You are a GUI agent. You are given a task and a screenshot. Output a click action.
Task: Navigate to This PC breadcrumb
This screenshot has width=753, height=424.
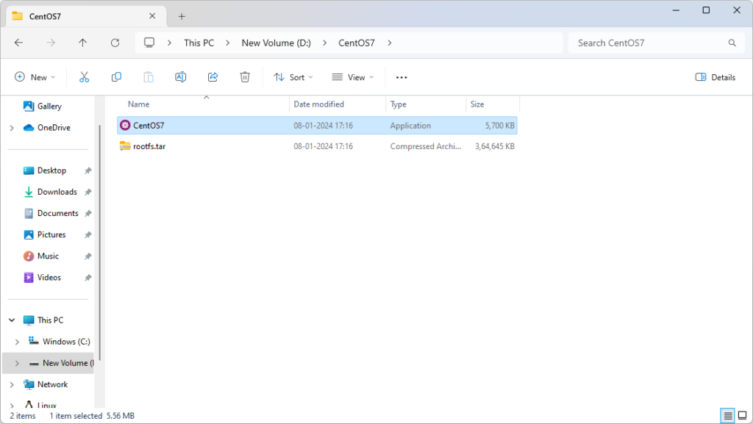tap(199, 43)
